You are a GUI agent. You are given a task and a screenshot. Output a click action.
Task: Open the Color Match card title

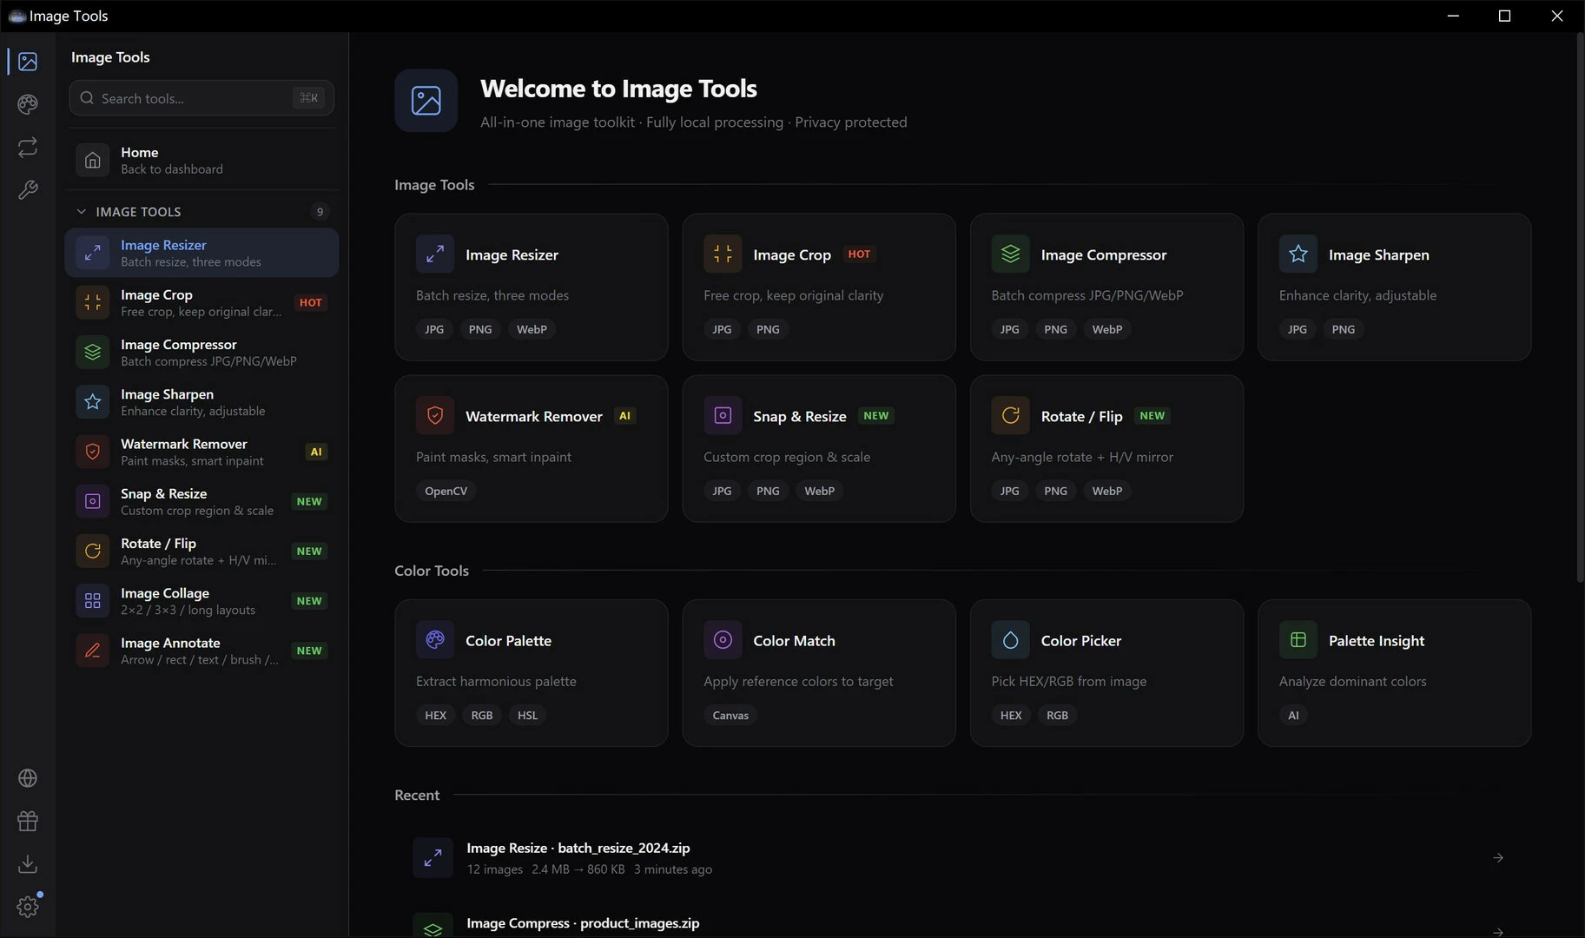pyautogui.click(x=794, y=640)
